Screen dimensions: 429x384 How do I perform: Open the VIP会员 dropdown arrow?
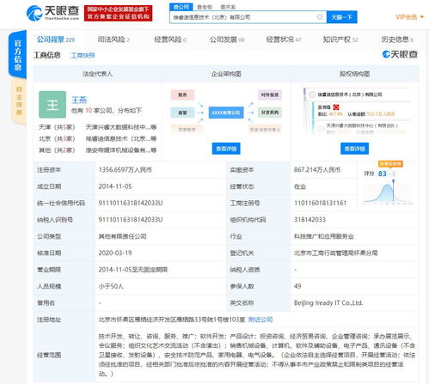click(x=422, y=17)
